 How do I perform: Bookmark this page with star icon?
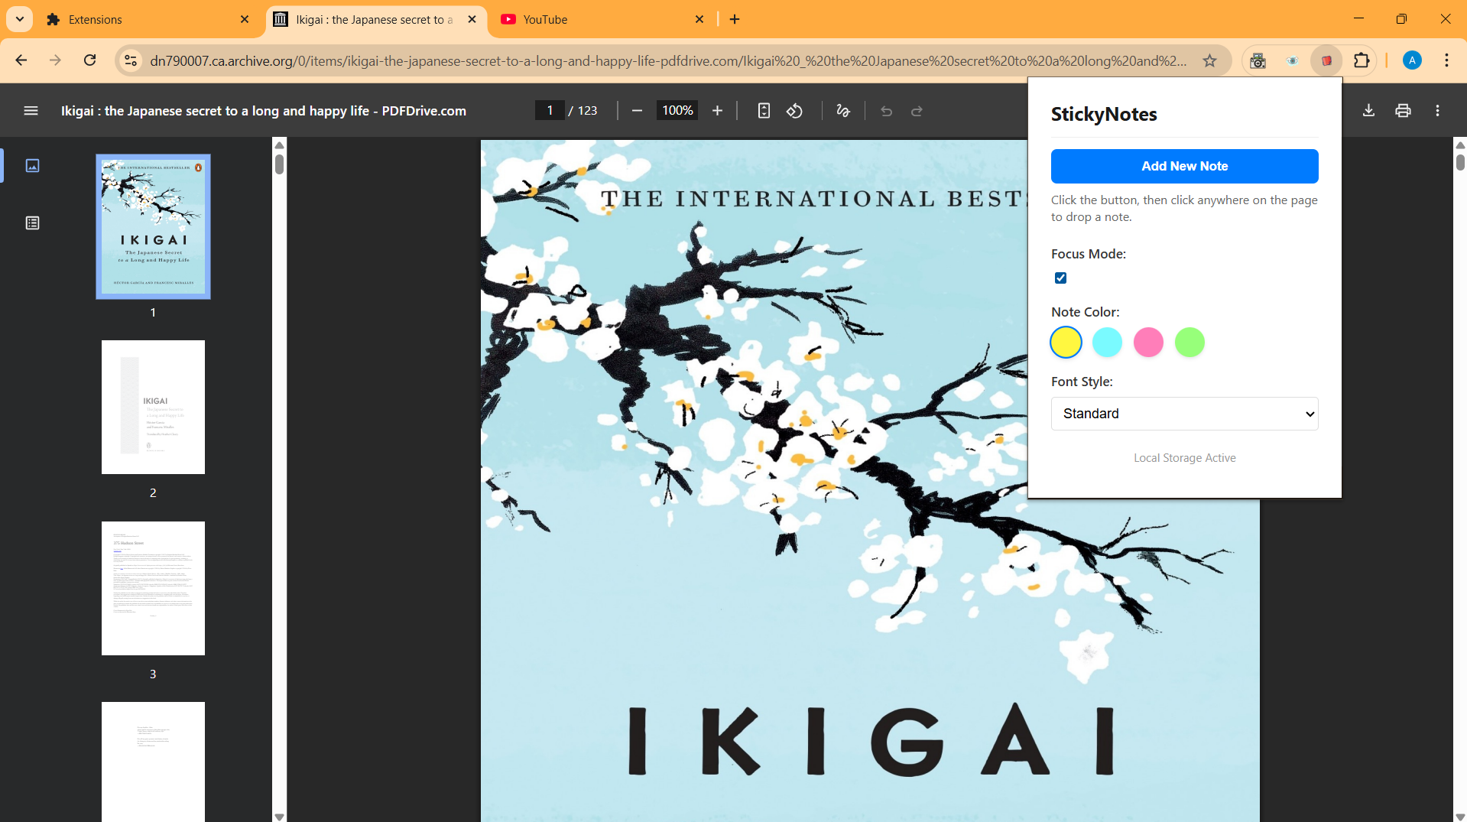point(1209,60)
